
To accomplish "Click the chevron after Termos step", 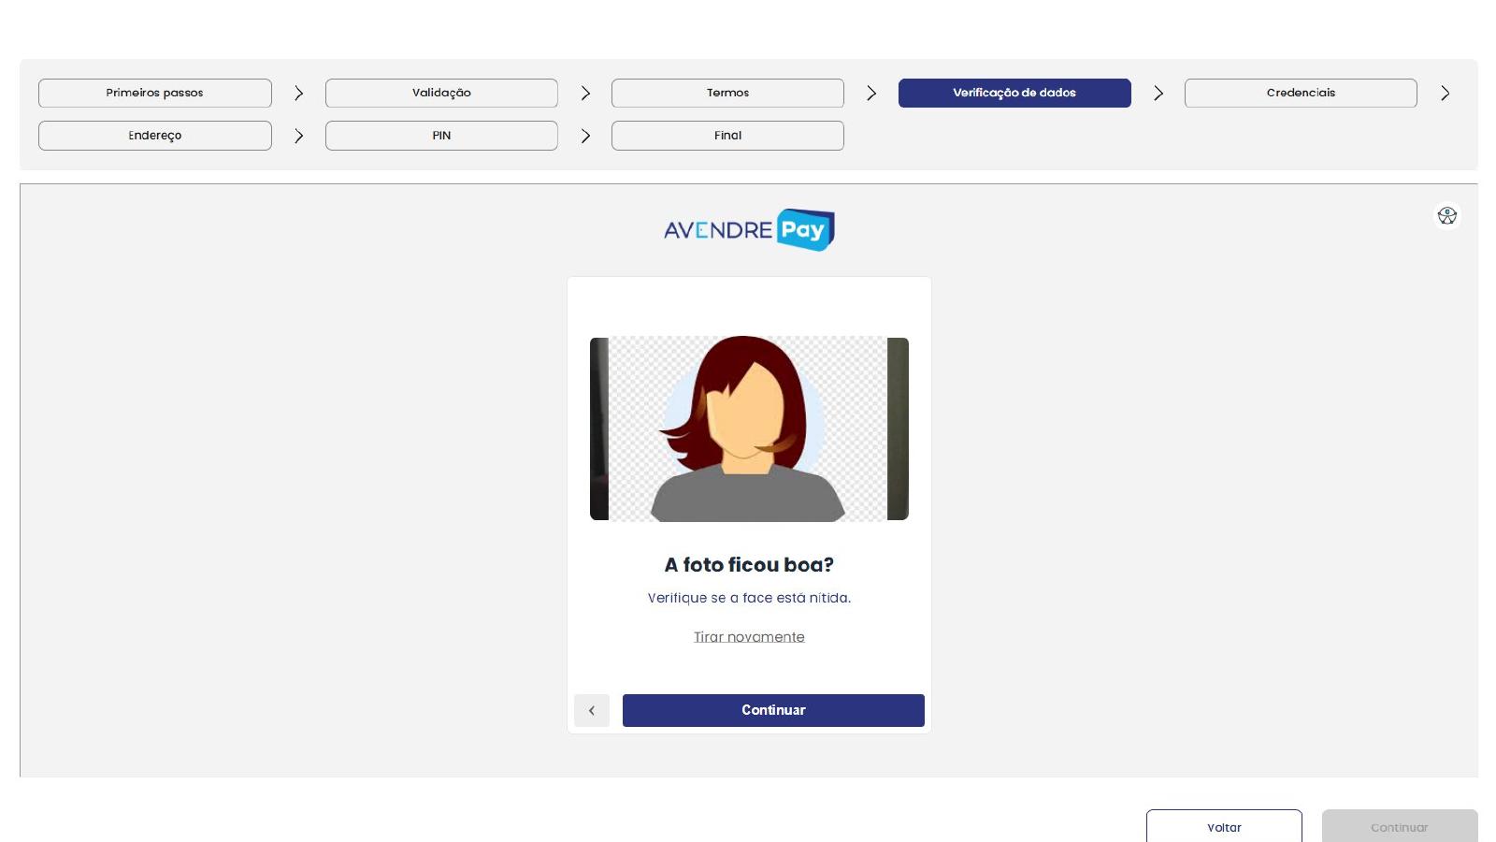I will [871, 93].
